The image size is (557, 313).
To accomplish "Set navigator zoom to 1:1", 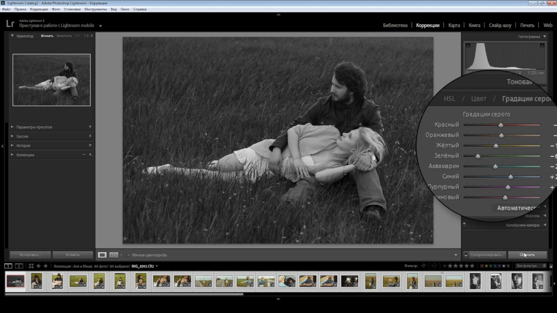I will 77,36.
